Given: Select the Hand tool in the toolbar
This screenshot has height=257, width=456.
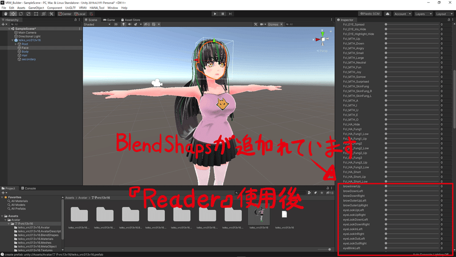Looking at the screenshot, I should [6, 14].
